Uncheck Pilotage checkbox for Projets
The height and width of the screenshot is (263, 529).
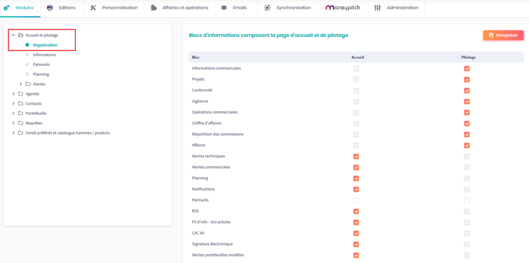click(466, 79)
